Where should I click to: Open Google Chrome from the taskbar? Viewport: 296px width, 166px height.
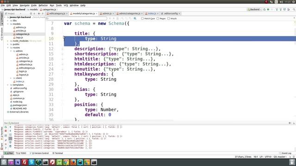[66, 162]
